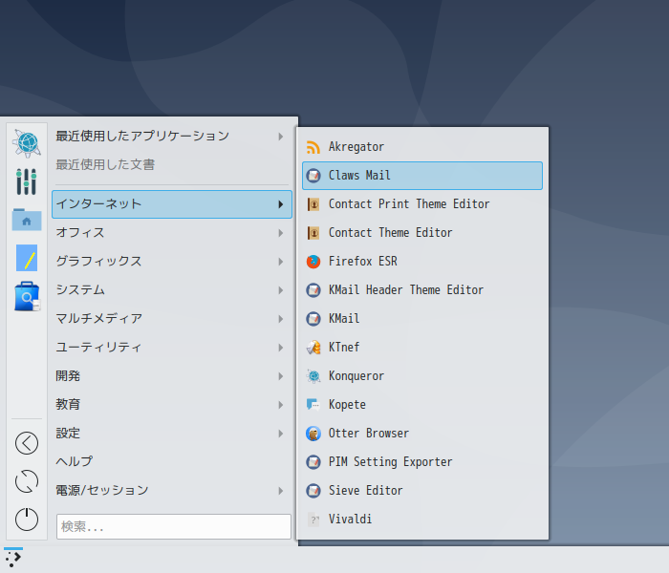
Task: Launch the text editor pencil sidebar icon
Action: pyautogui.click(x=27, y=258)
